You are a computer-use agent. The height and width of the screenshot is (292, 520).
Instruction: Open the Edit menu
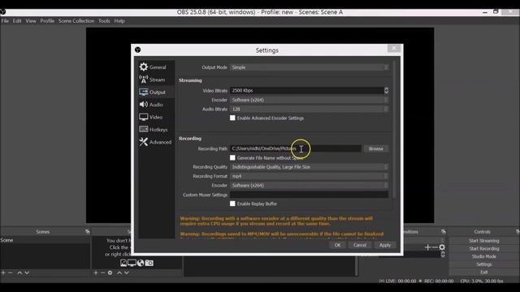(17, 21)
